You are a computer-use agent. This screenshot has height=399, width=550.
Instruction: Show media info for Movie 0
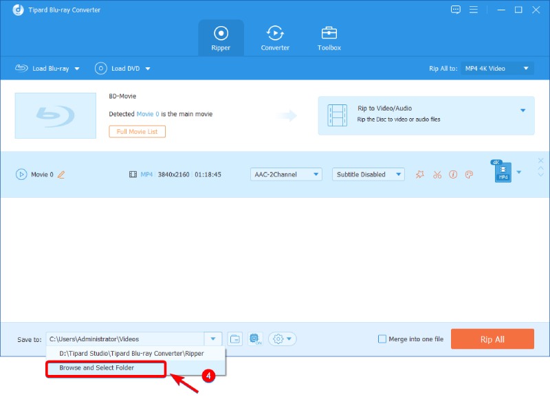point(453,174)
